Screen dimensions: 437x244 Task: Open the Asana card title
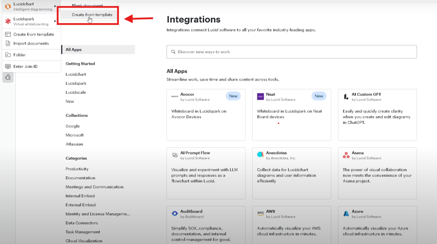click(358, 153)
